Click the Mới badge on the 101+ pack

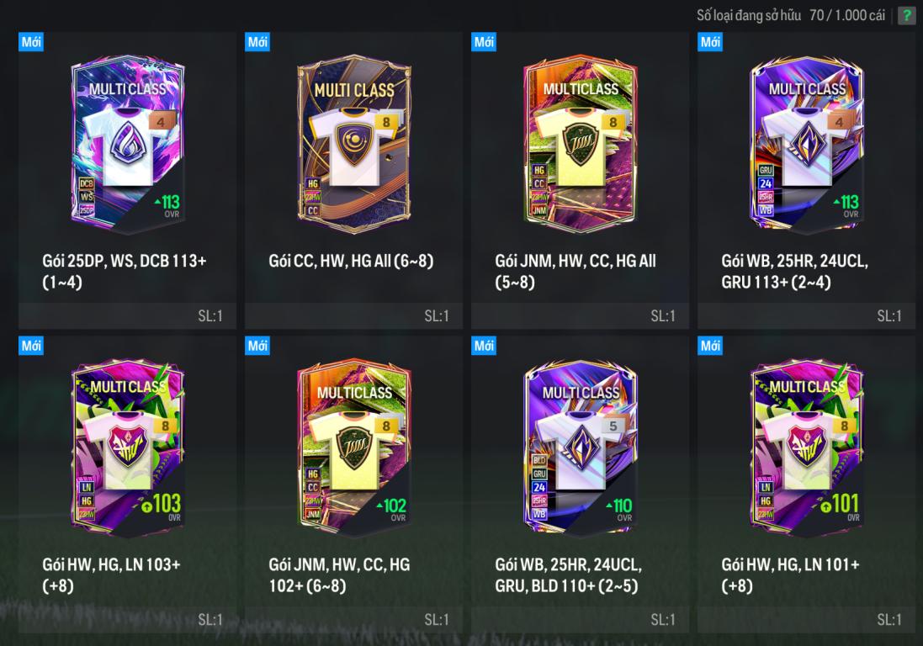click(710, 346)
